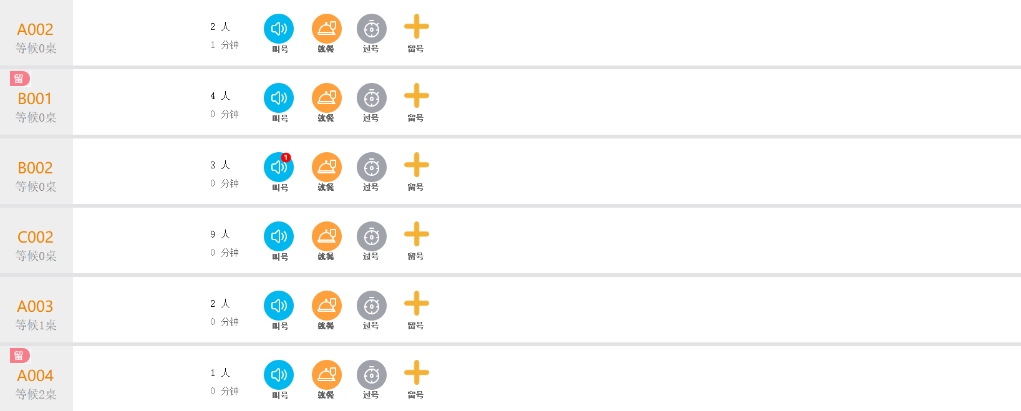Select the A004 ticket number cell
Screen dimensions: 1021x411
point(36,376)
